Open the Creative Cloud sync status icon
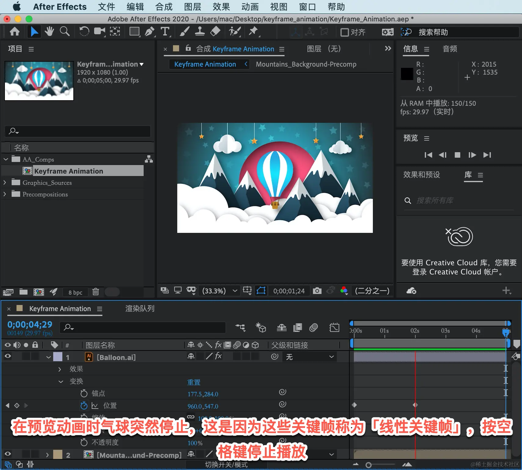Image resolution: width=522 pixels, height=470 pixels. (x=411, y=291)
